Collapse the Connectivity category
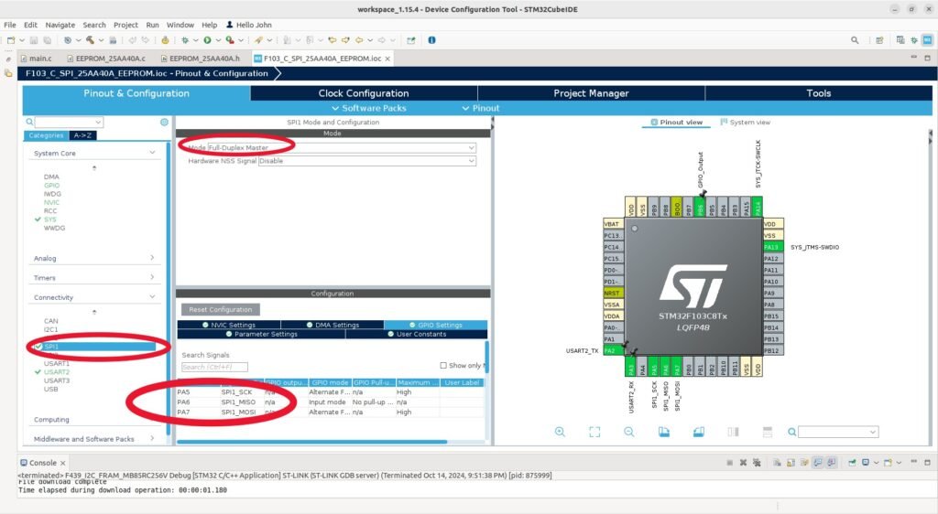938x514 pixels. 152,296
